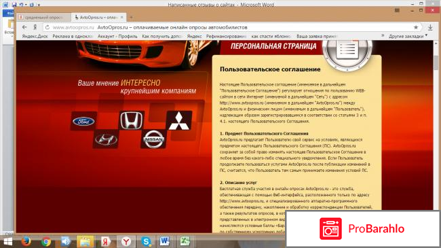The height and width of the screenshot is (248, 441).
Task: Click the '1. Предмет Пользовательского Соглашения' heading
Action: pyautogui.click(x=264, y=134)
